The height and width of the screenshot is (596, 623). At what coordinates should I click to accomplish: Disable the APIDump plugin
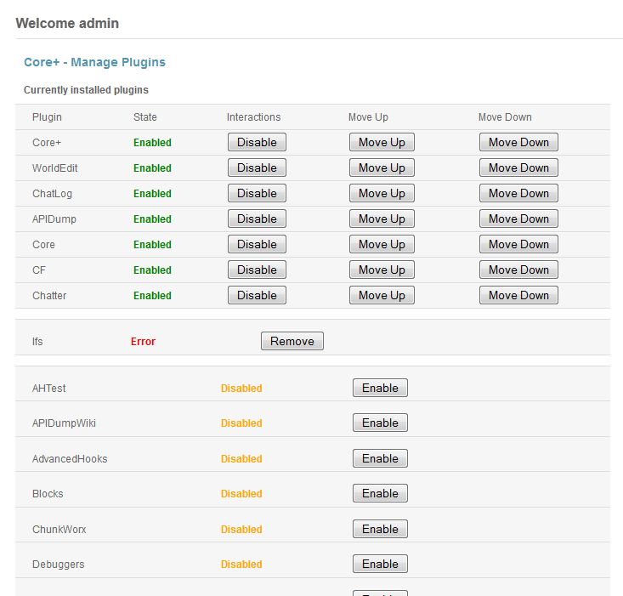[x=257, y=219]
